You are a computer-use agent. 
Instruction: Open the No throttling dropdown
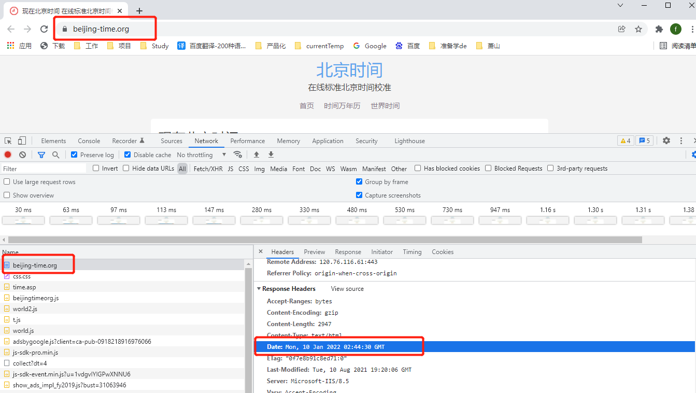(x=202, y=155)
